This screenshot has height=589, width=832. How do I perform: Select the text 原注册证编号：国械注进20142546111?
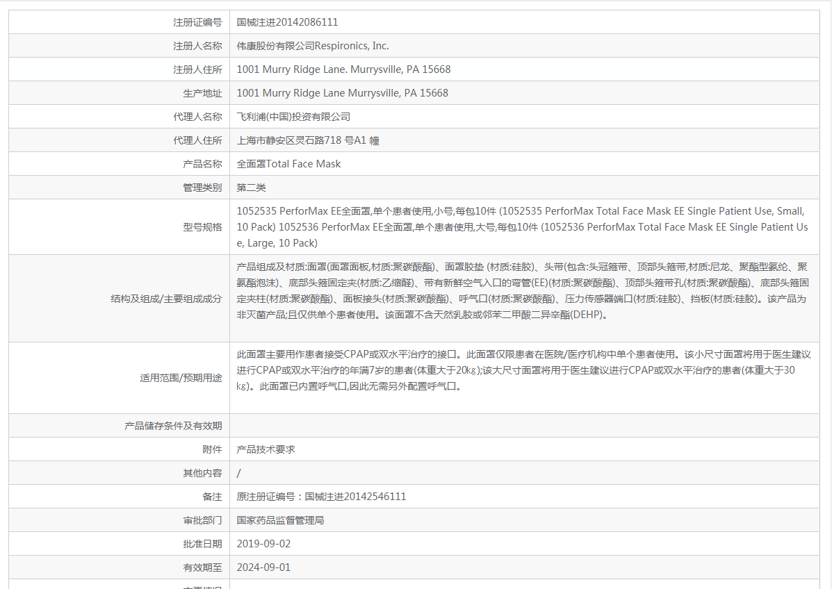coord(322,497)
